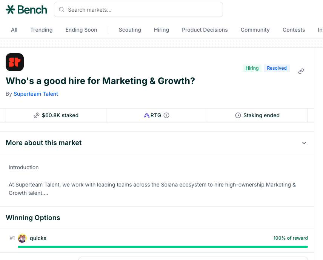Switch to the Trending tab
Viewport: 323px width, 260px height.
[x=42, y=30]
